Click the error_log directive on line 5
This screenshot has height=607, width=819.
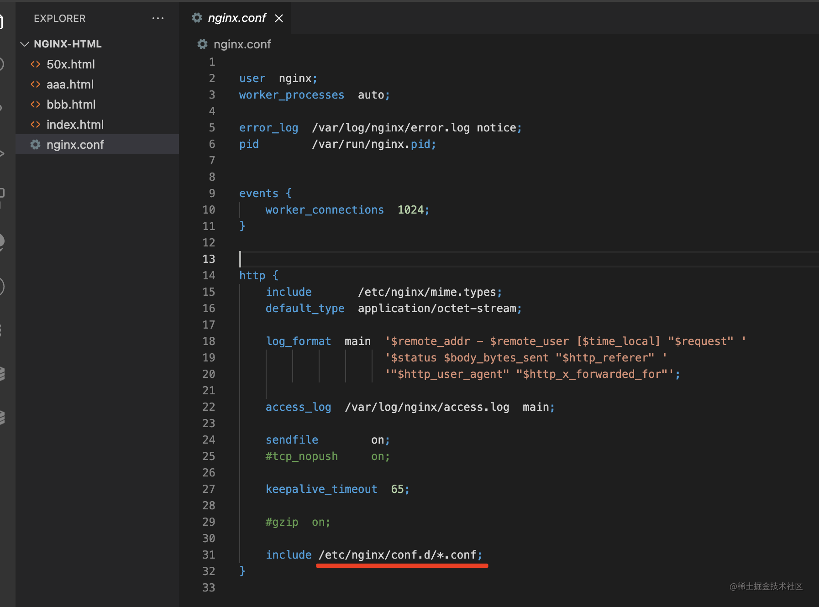[x=268, y=128]
